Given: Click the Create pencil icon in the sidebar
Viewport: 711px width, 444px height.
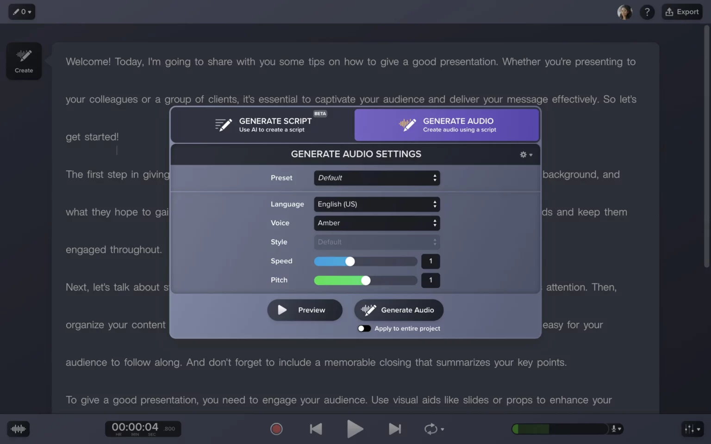Looking at the screenshot, I should 24,56.
